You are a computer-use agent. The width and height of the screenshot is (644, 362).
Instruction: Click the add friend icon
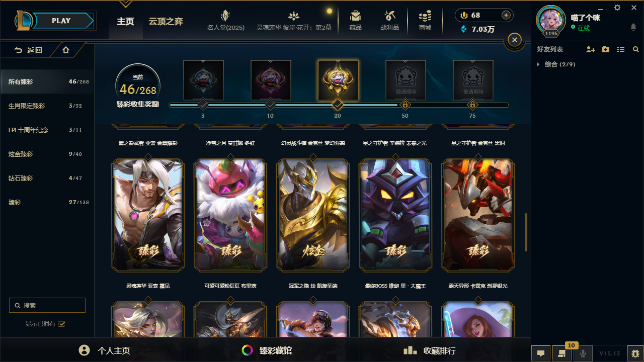pyautogui.click(x=591, y=49)
